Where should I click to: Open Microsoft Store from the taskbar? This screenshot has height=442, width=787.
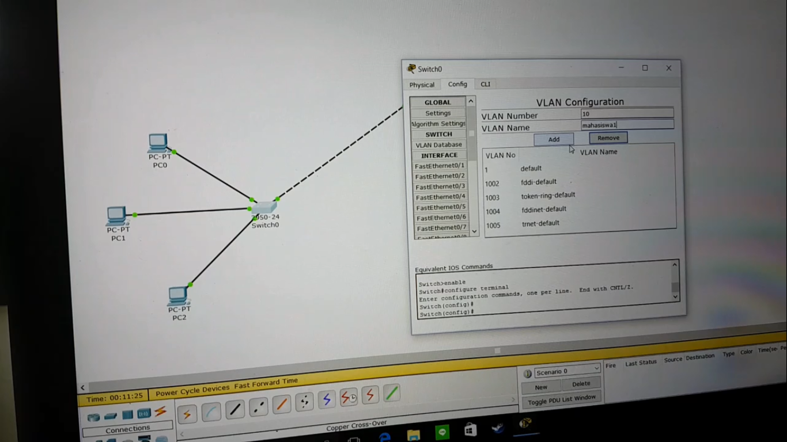pyautogui.click(x=471, y=429)
